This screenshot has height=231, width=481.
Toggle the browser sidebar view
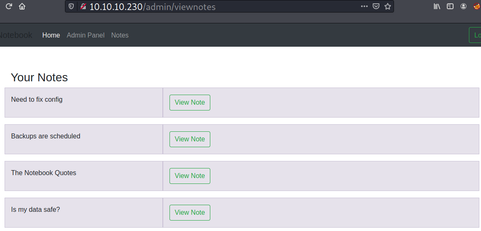click(x=450, y=6)
